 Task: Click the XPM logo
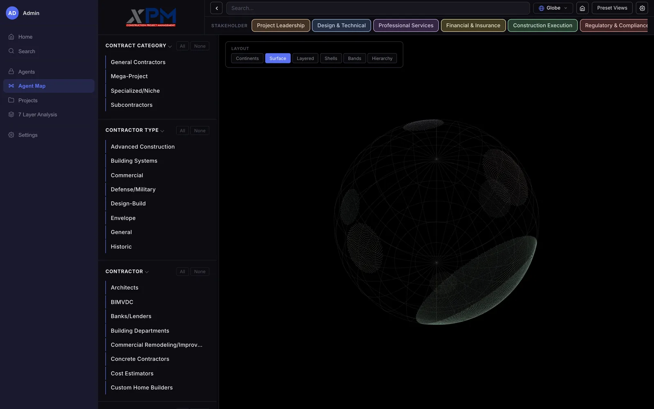point(151,17)
